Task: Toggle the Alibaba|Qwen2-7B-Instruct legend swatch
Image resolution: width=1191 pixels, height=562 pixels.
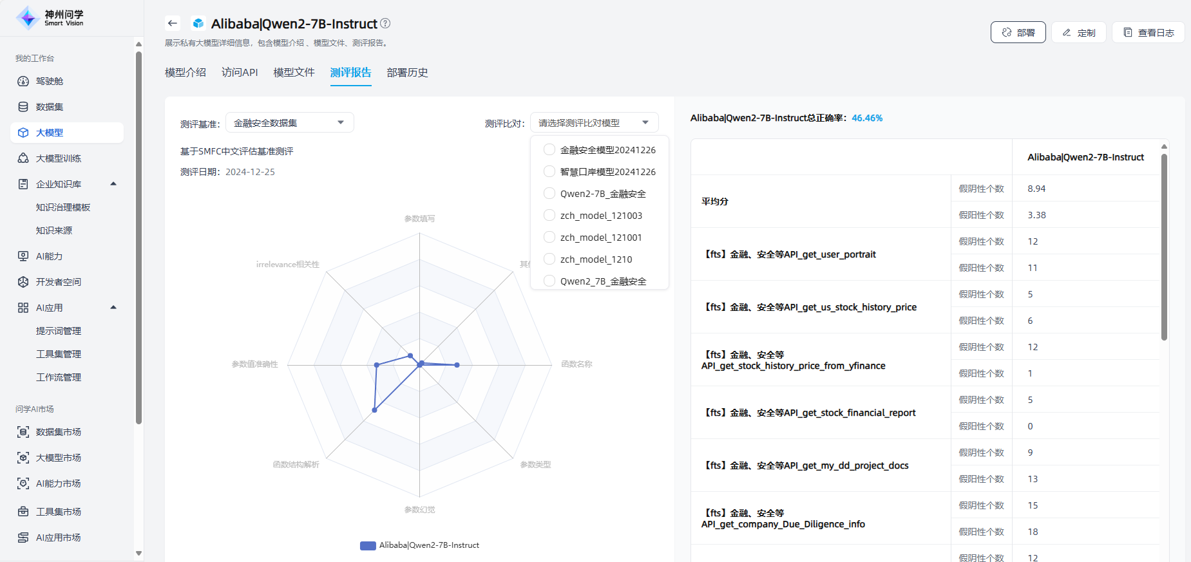Action: click(368, 546)
